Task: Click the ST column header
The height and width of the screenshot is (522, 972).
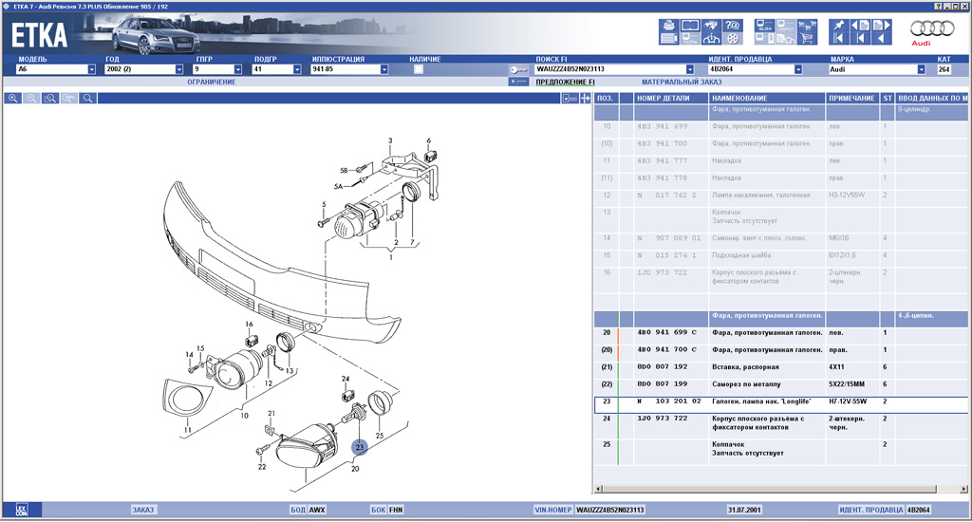Action: pyautogui.click(x=888, y=99)
